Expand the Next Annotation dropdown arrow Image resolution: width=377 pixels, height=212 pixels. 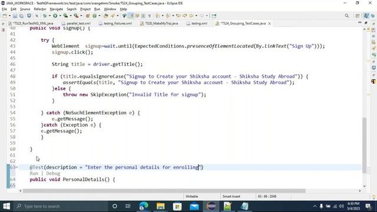pyautogui.click(x=163, y=16)
